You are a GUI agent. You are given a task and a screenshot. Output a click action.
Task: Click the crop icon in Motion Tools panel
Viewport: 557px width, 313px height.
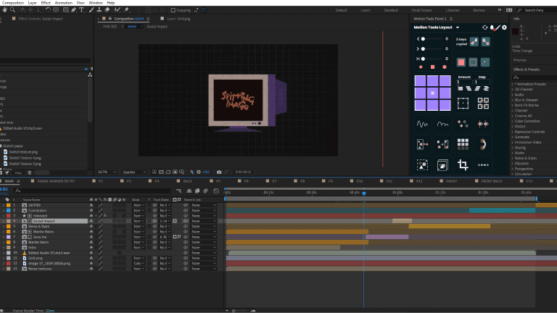tap(463, 165)
